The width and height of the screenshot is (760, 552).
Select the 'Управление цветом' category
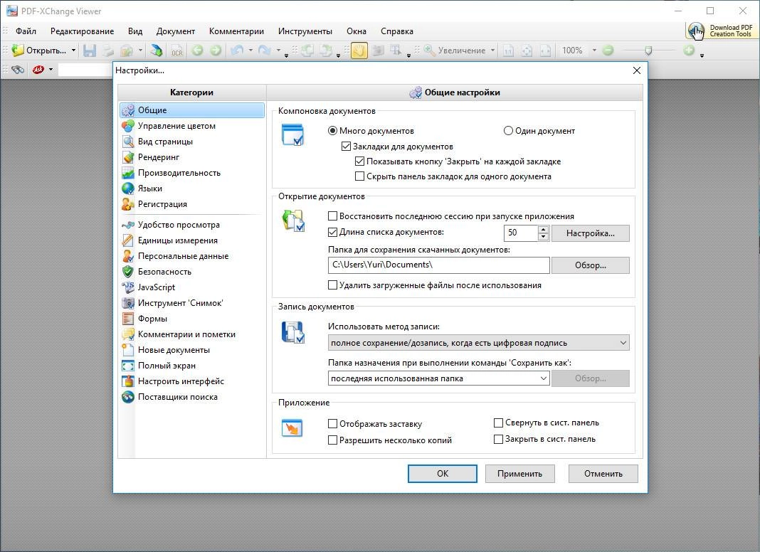point(192,126)
